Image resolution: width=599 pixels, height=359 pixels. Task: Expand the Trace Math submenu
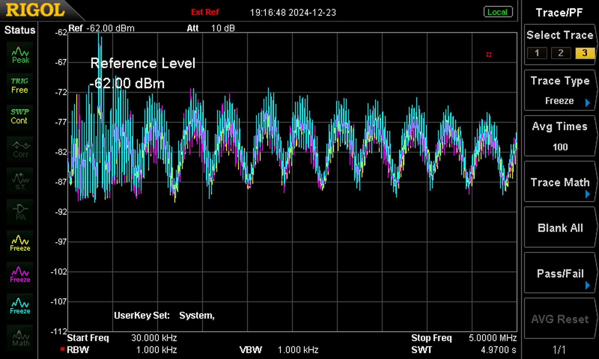point(560,182)
